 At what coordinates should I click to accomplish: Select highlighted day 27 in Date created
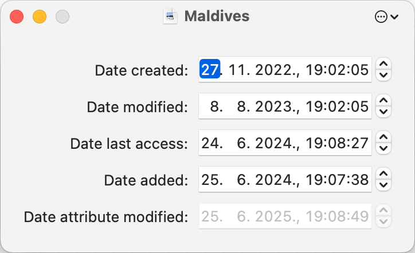point(210,69)
